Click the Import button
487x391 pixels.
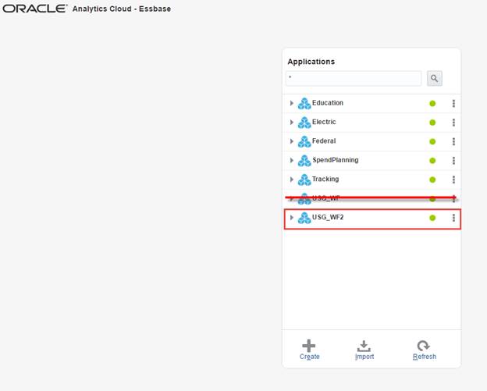click(364, 349)
